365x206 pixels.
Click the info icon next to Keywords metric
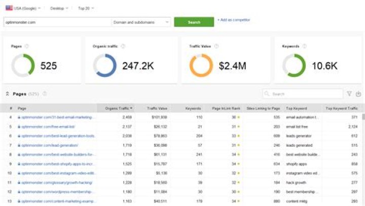coord(304,46)
